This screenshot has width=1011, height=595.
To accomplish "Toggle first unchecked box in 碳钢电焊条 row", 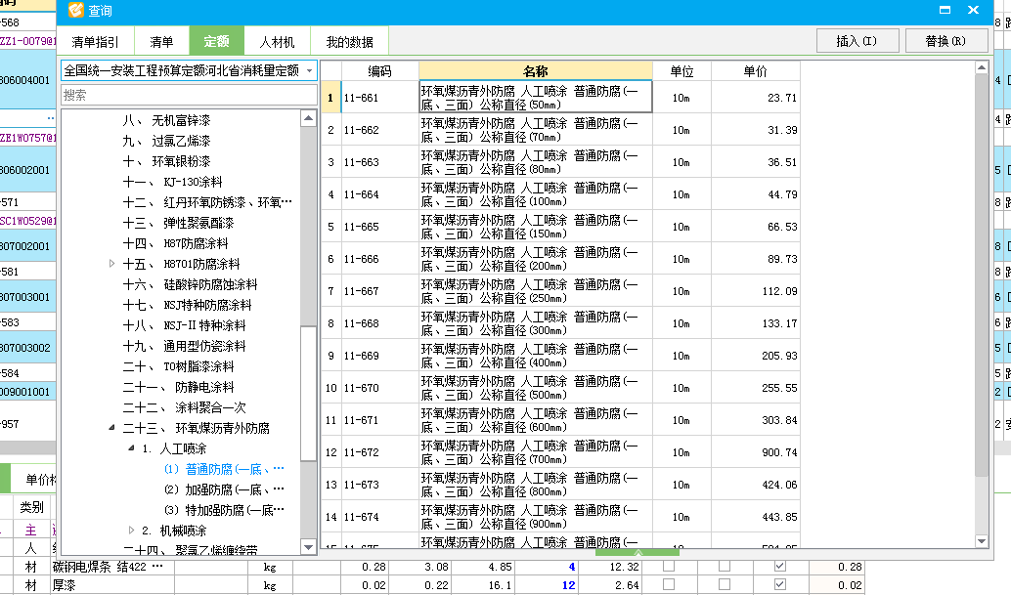I will [x=669, y=566].
